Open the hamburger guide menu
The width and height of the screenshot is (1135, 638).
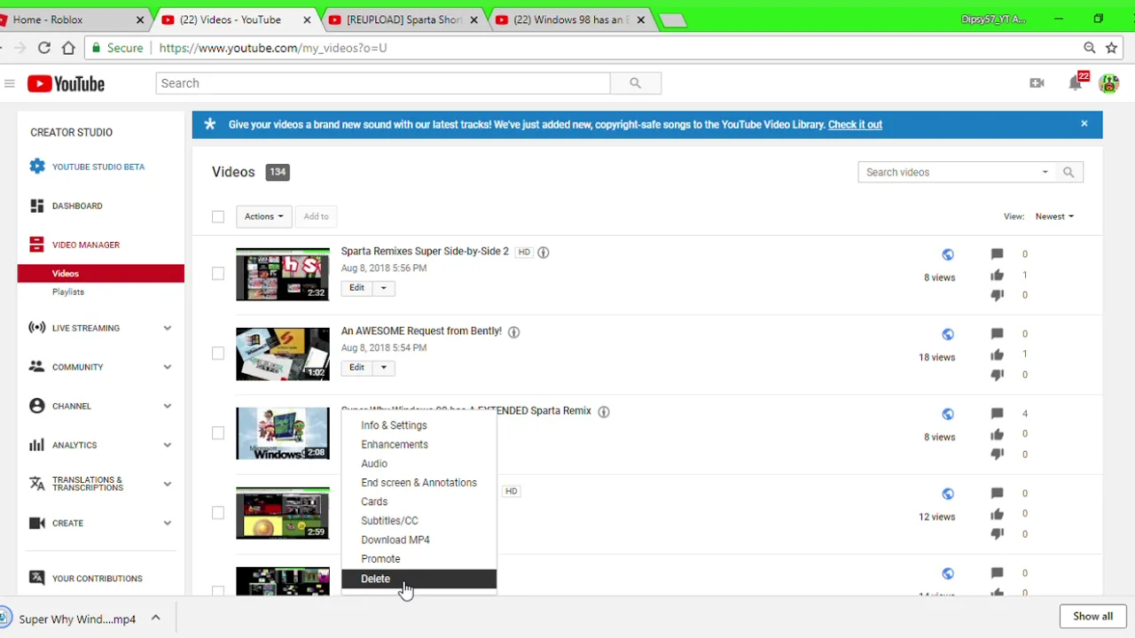click(x=9, y=83)
